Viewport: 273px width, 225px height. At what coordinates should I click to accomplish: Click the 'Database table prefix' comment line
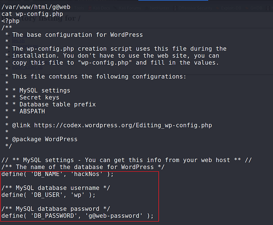coord(57,104)
